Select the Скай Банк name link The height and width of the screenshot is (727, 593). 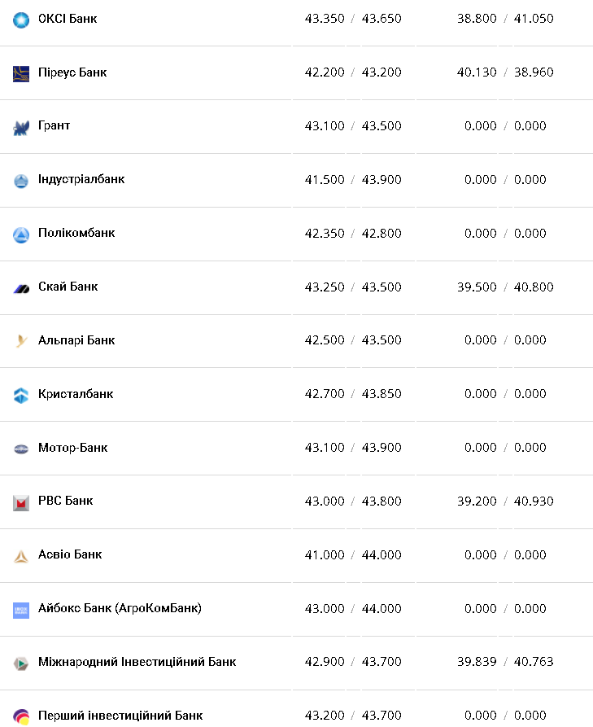click(x=68, y=287)
